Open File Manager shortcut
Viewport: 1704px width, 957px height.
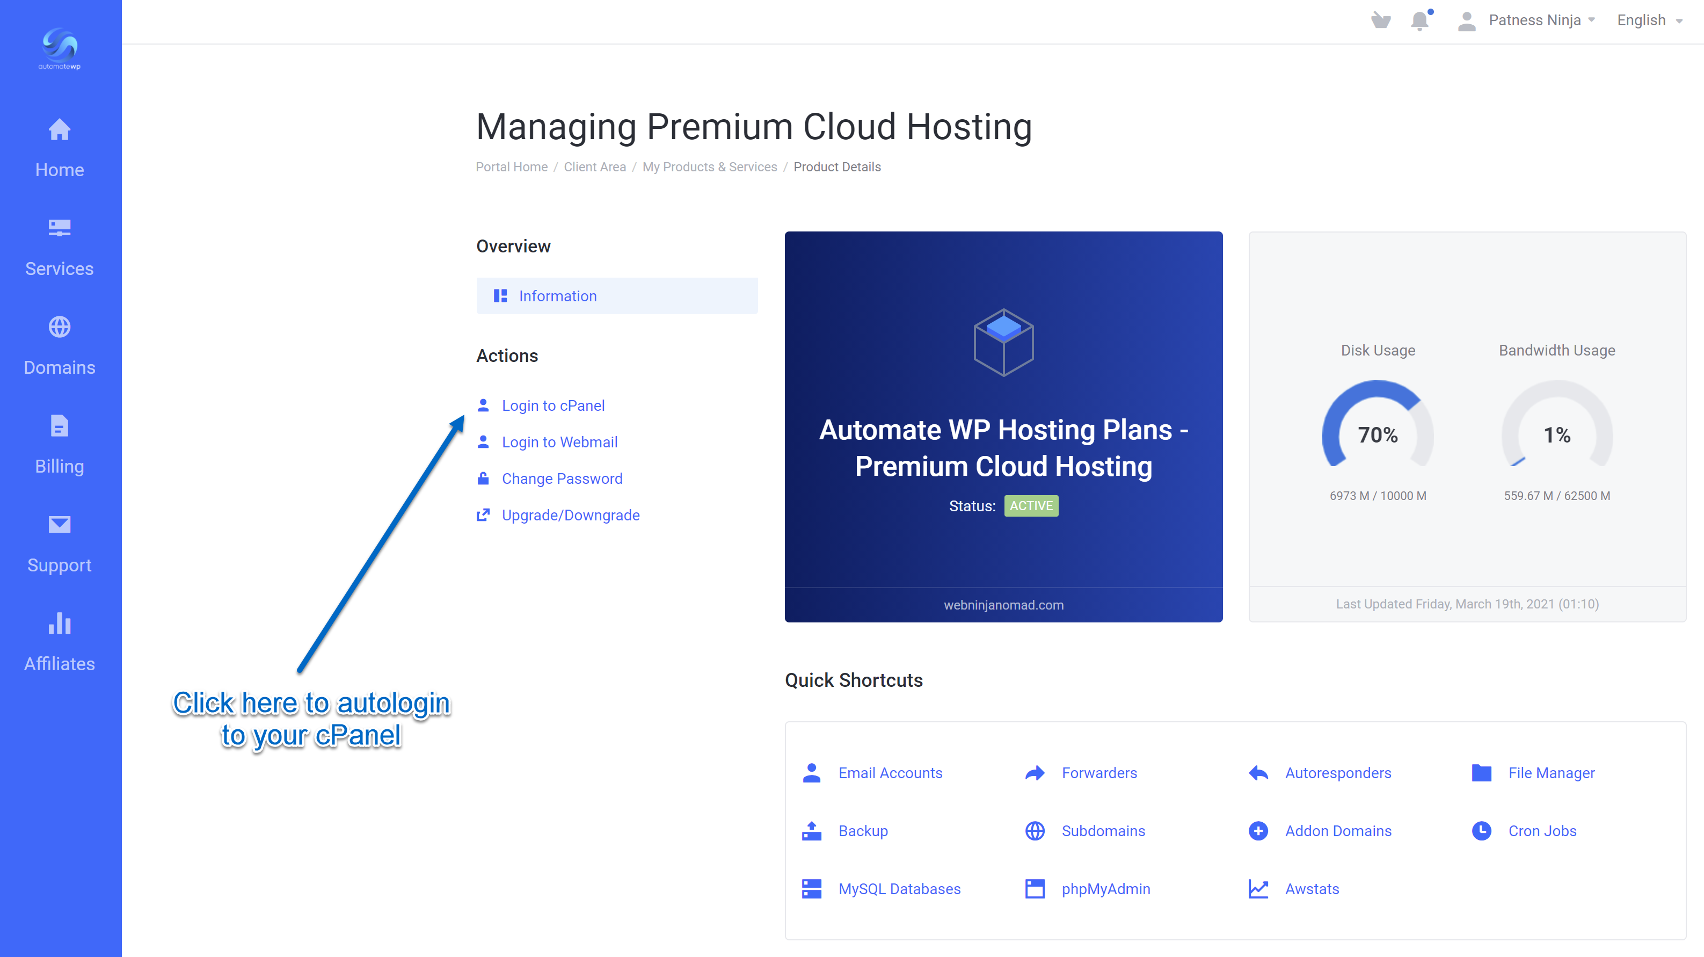[x=1551, y=772]
